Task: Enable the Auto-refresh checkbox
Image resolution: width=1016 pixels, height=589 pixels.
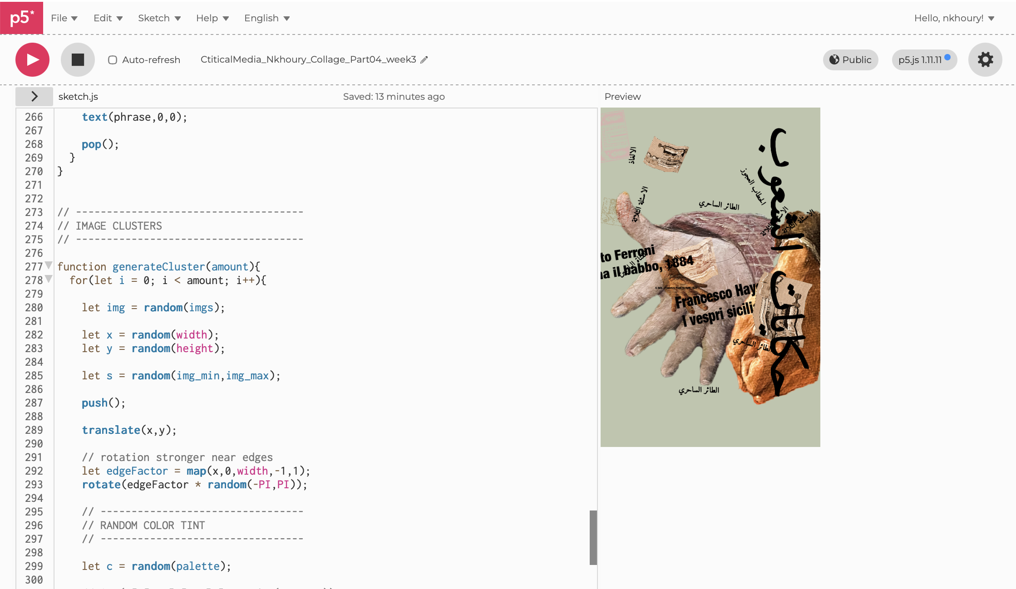Action: [x=113, y=60]
